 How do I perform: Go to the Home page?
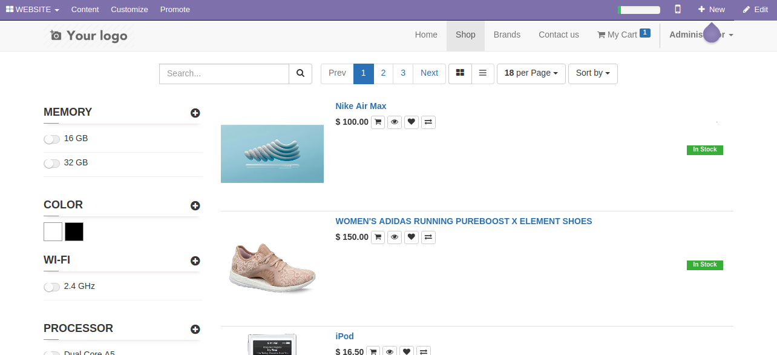click(x=426, y=35)
